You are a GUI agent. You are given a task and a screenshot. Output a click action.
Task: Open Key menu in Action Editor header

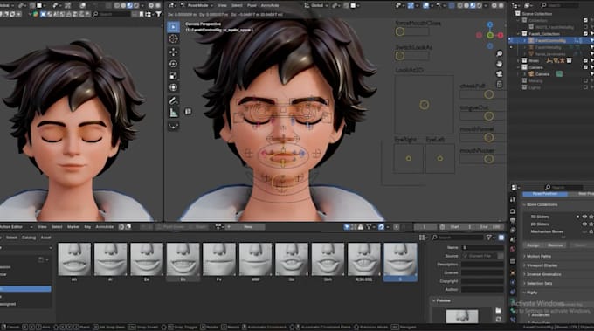coord(87,227)
